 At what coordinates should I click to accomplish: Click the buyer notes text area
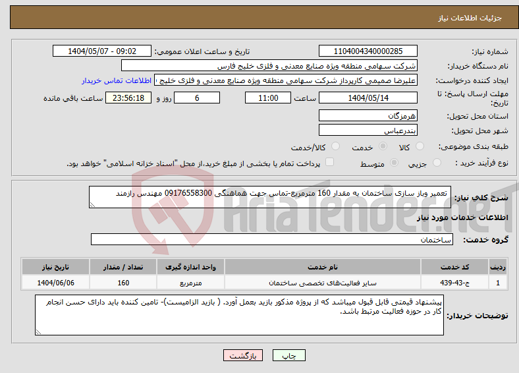[x=239, y=315]
